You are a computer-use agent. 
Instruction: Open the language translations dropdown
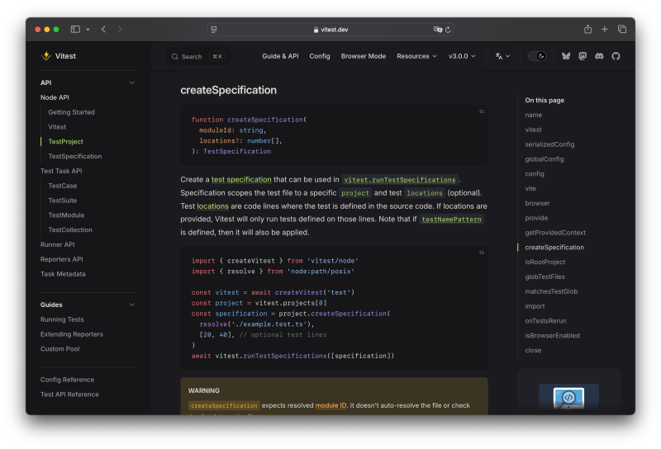click(502, 56)
